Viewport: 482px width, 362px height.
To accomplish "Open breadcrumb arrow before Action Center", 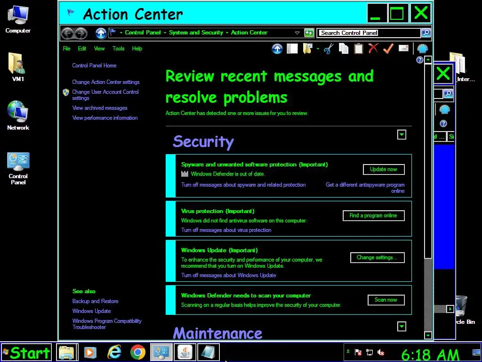I will point(227,33).
